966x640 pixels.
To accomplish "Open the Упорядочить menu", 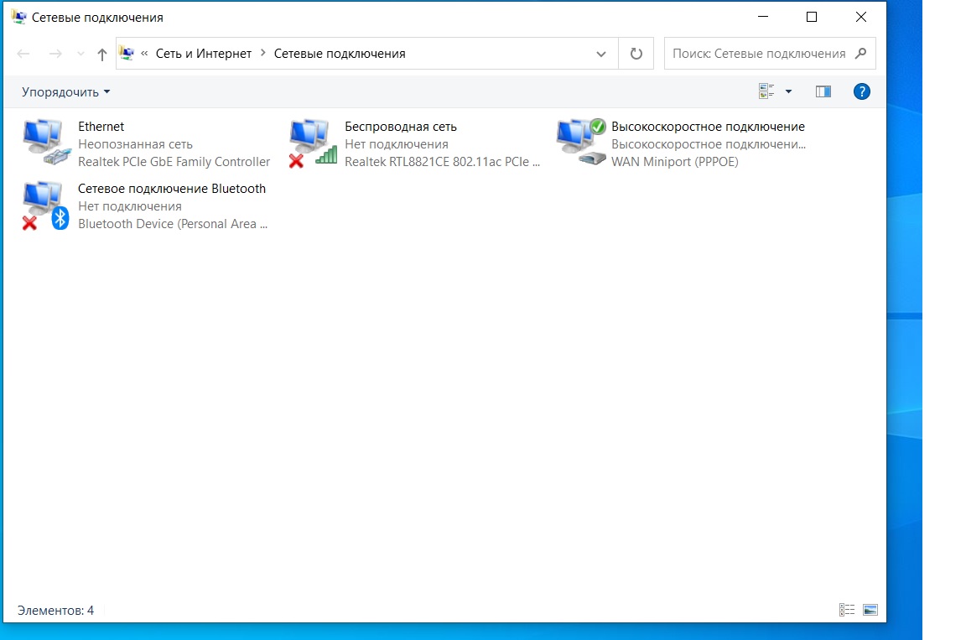I will pos(65,92).
